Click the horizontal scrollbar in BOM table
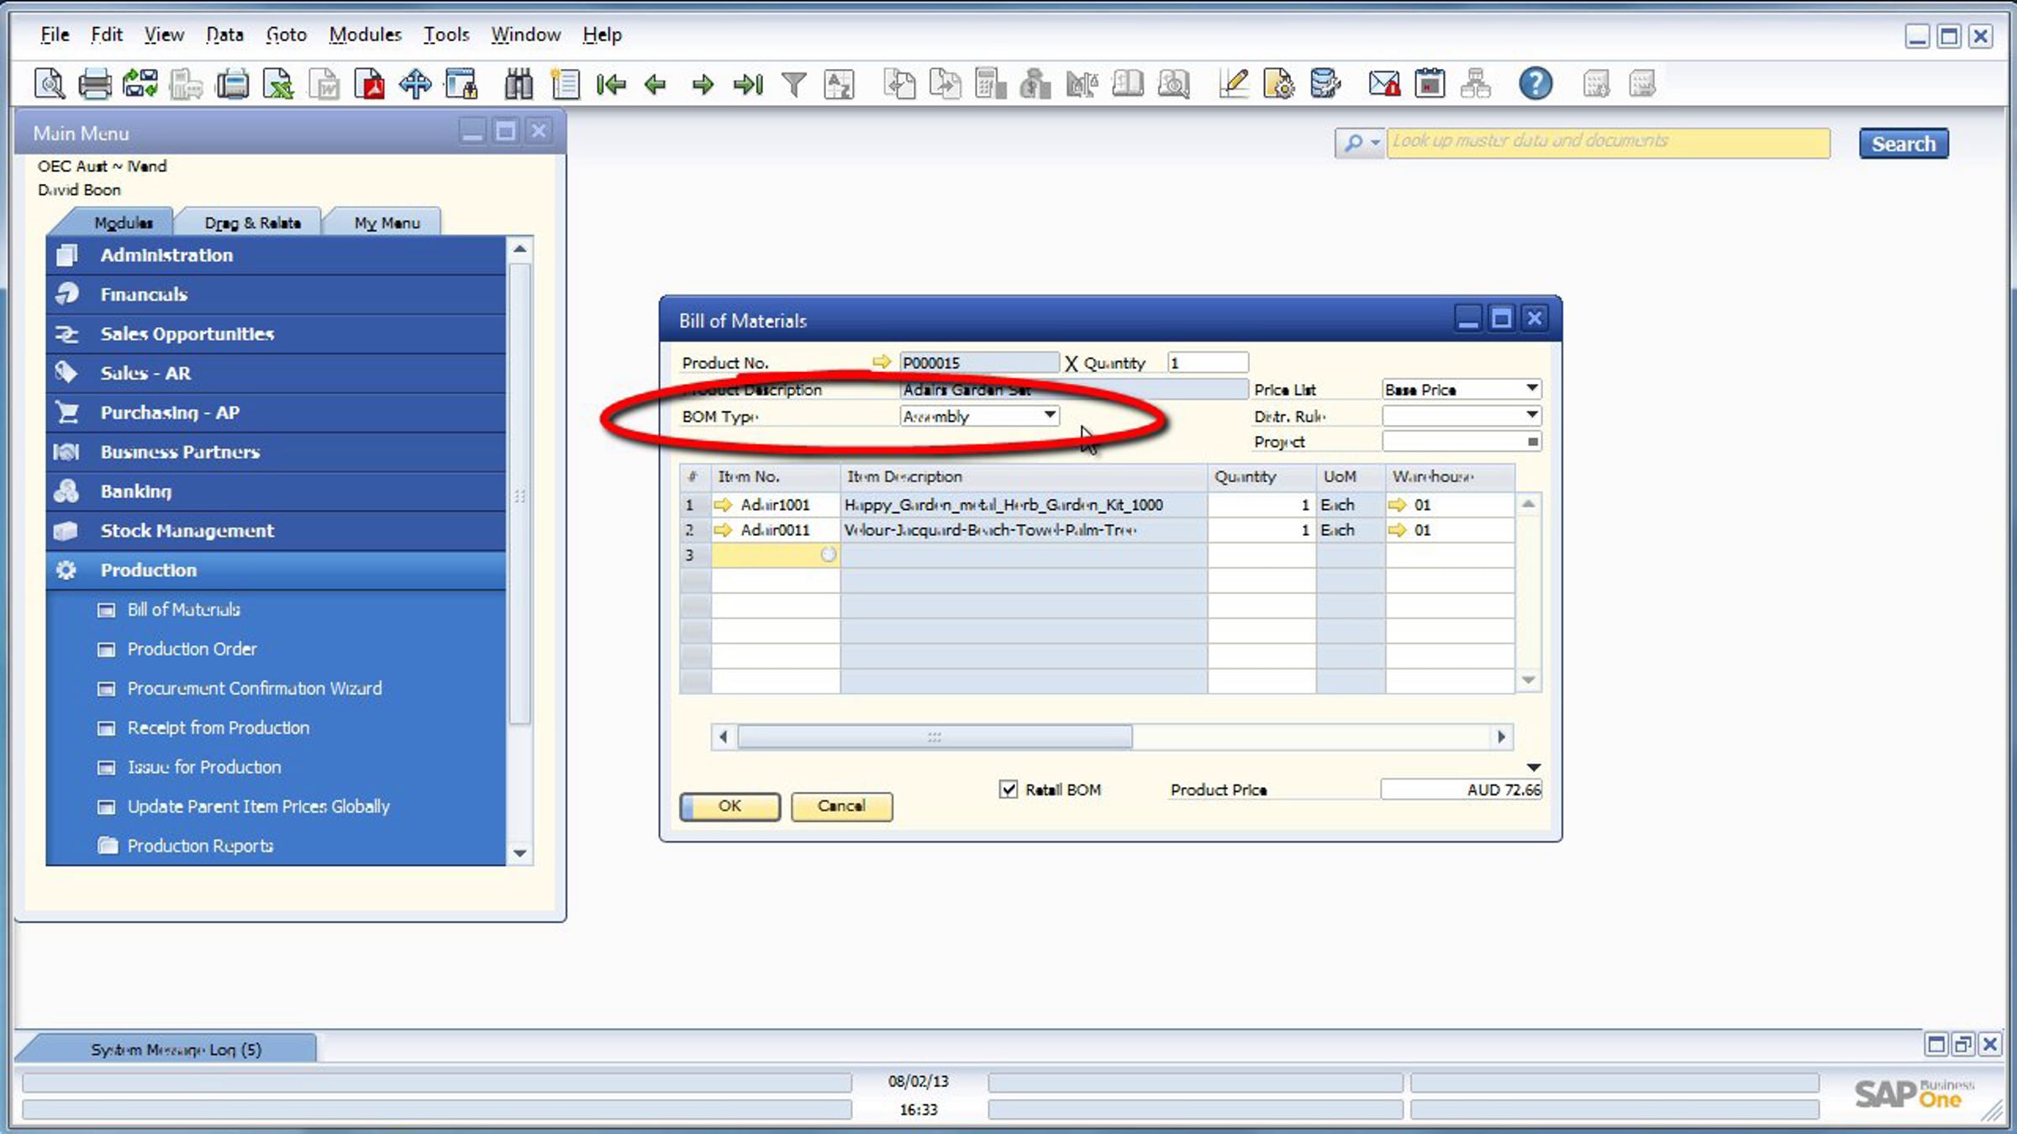 pyautogui.click(x=935, y=738)
